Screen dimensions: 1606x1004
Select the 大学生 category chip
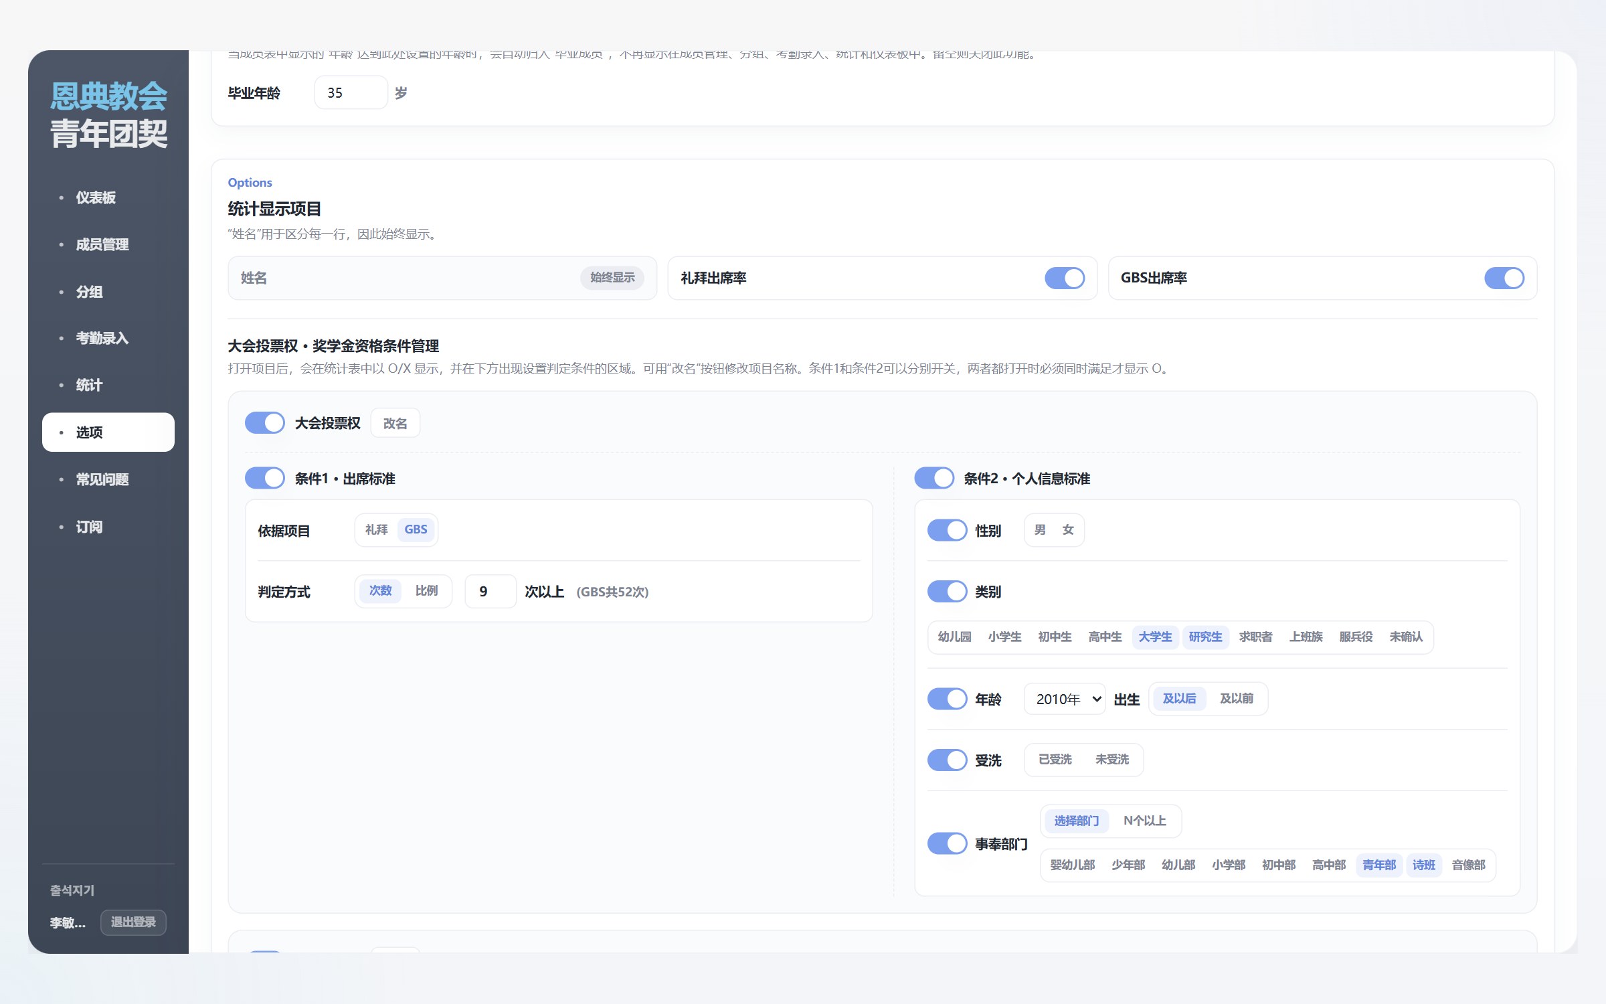click(1155, 637)
